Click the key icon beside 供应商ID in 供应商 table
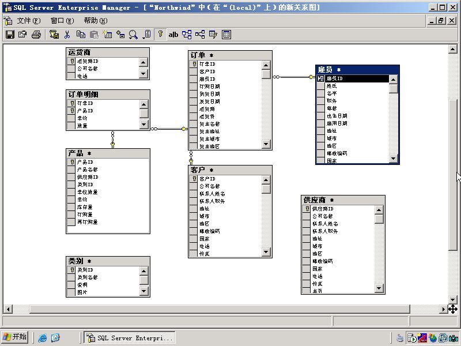This screenshot has height=346, width=461. 307,209
